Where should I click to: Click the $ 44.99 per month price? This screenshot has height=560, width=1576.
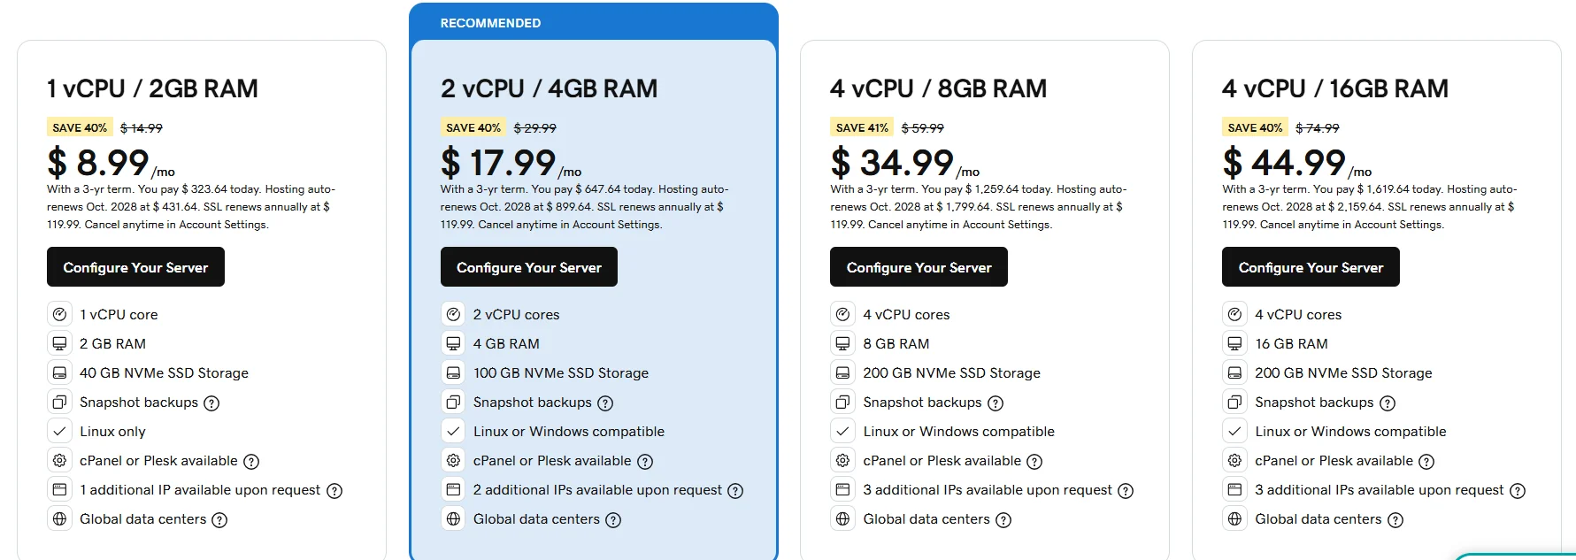pyautogui.click(x=1285, y=163)
